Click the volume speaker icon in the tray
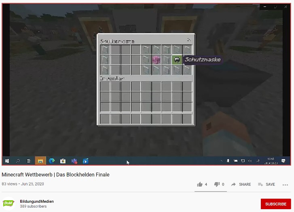Image resolution: width=294 pixels, height=212 pixels. point(250,161)
